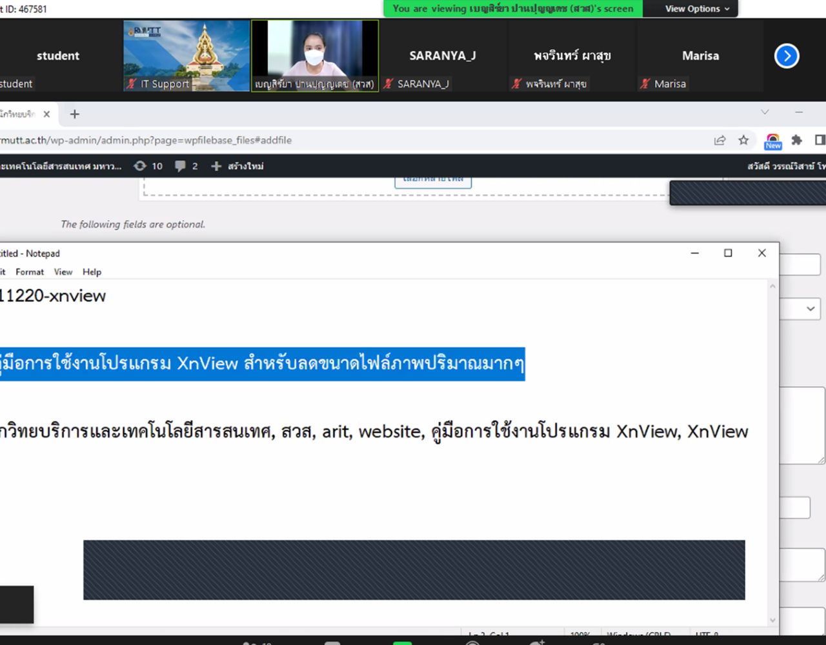Click the topmost input field right of Notepad
The image size is (826, 645).
click(x=800, y=264)
